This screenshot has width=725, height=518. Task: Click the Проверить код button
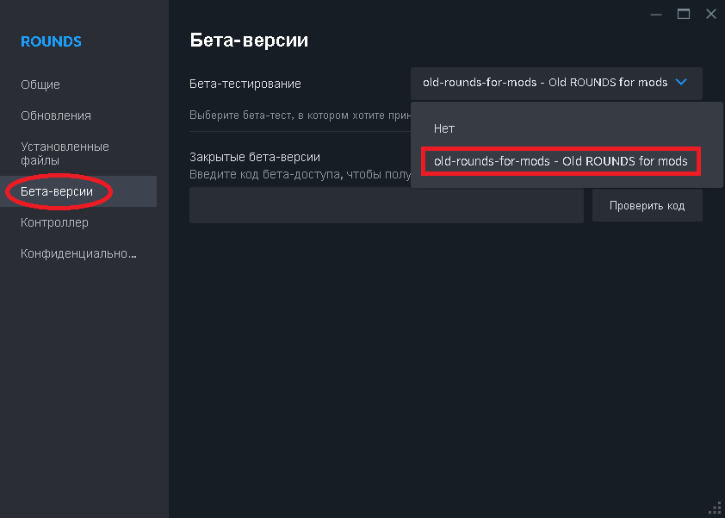point(647,205)
